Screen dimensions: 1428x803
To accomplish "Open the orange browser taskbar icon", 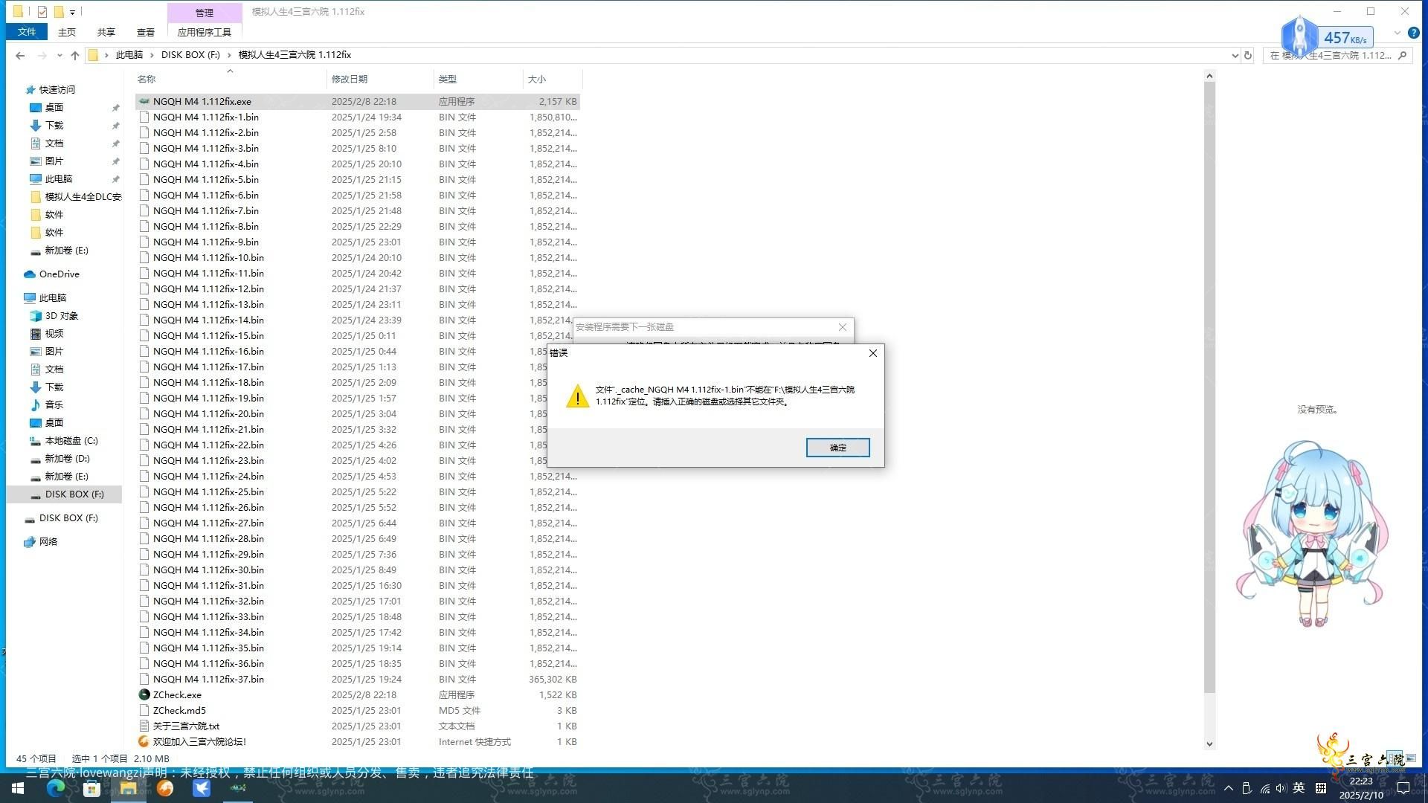I will coord(164,788).
